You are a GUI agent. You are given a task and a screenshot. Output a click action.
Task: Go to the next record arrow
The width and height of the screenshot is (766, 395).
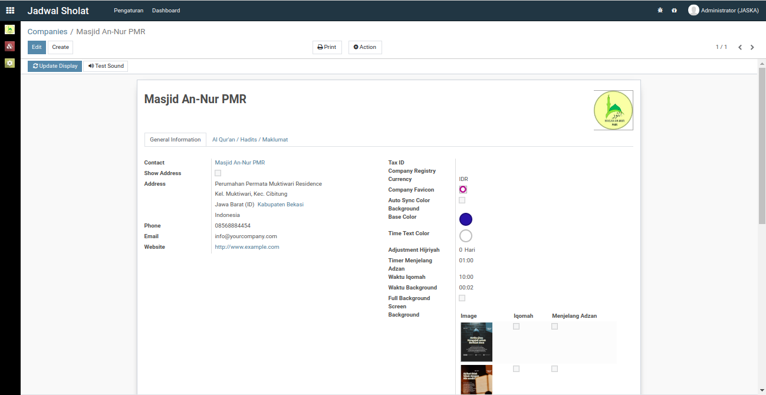[752, 47]
